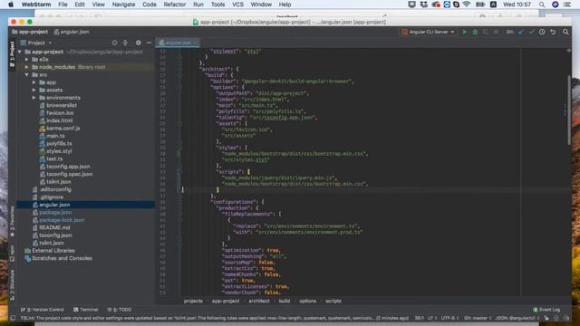Open Search Everywhere magnifier in toolbar

[x=565, y=33]
